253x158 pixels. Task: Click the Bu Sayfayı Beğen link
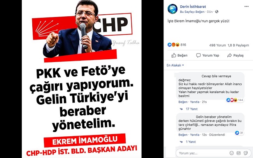tap(192, 12)
